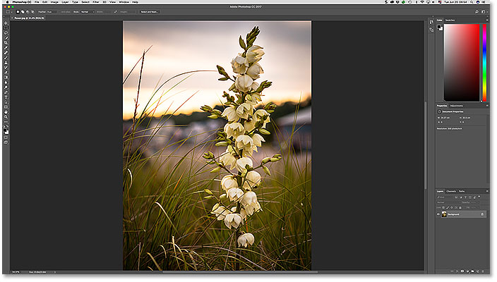Viewport: 497px width, 282px height.
Task: Open the Properties panel menu
Action: pyautogui.click(x=487, y=106)
